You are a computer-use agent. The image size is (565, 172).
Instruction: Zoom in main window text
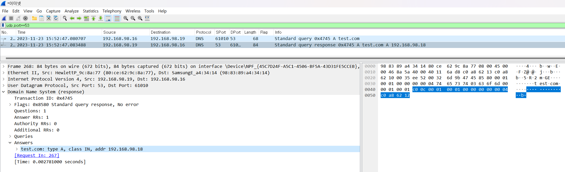126,18
